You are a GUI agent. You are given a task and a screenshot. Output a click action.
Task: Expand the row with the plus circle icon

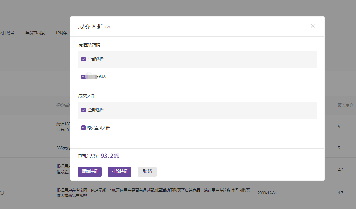tap(2, 193)
